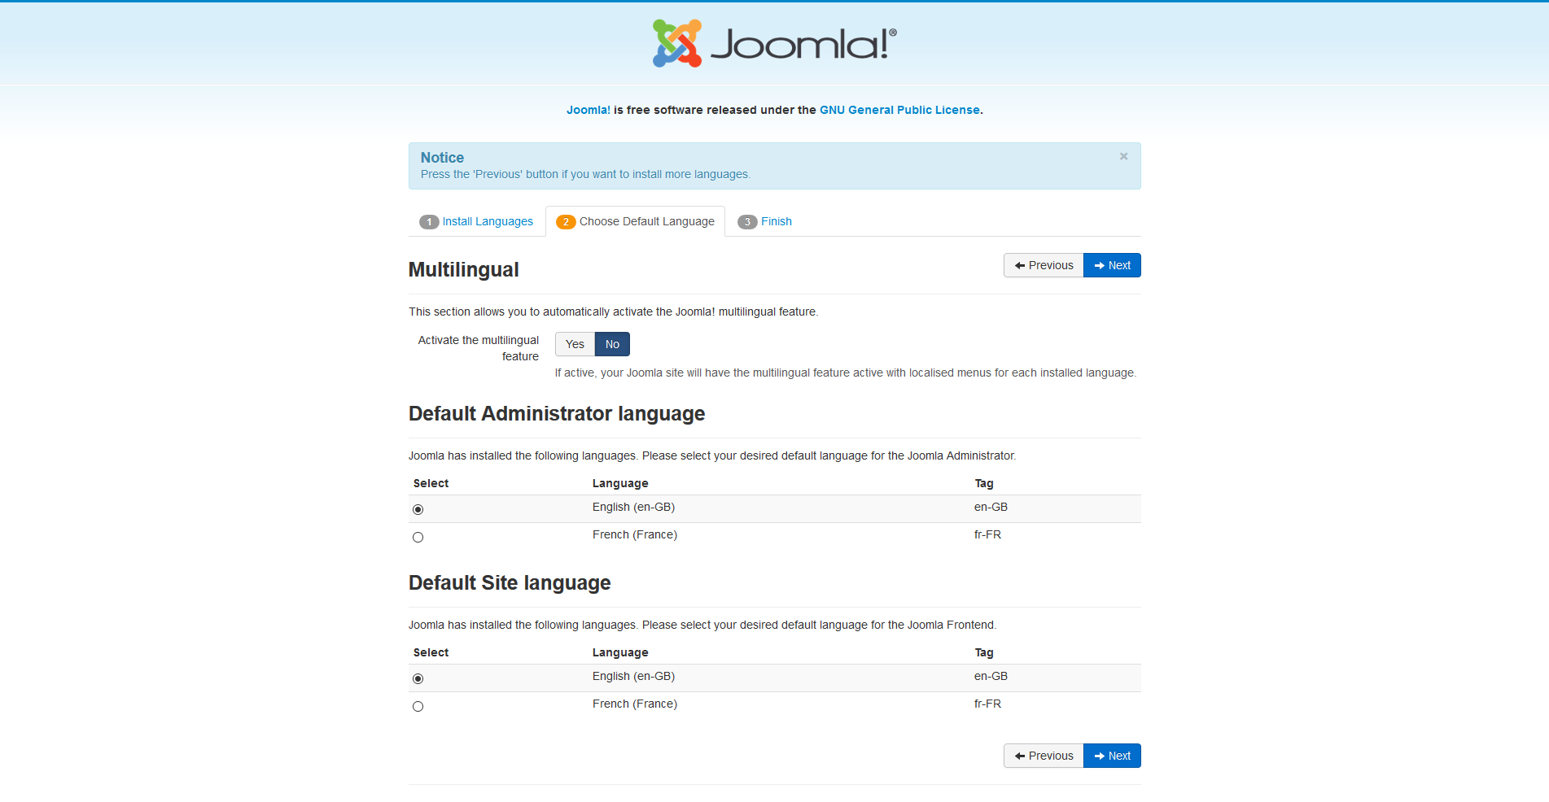1549x802 pixels.
Task: Click the Notice title text
Action: 442,158
